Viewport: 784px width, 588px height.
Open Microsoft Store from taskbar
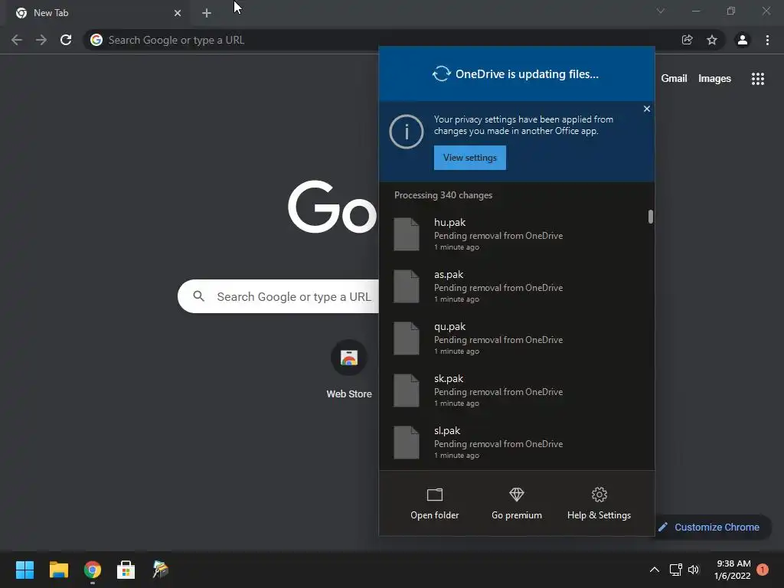click(126, 570)
